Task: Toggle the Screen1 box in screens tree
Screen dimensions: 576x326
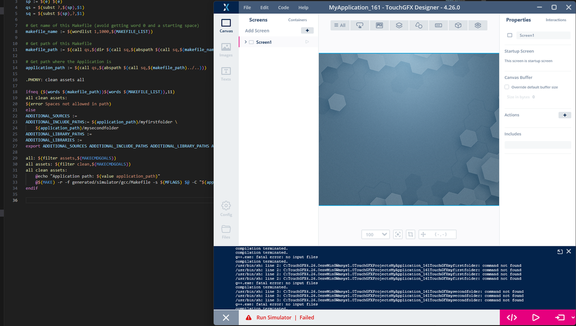Action: [x=251, y=42]
